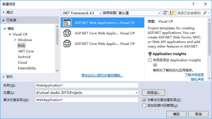
Task: Click description panel scrollbar down arrow
Action: point(209,78)
